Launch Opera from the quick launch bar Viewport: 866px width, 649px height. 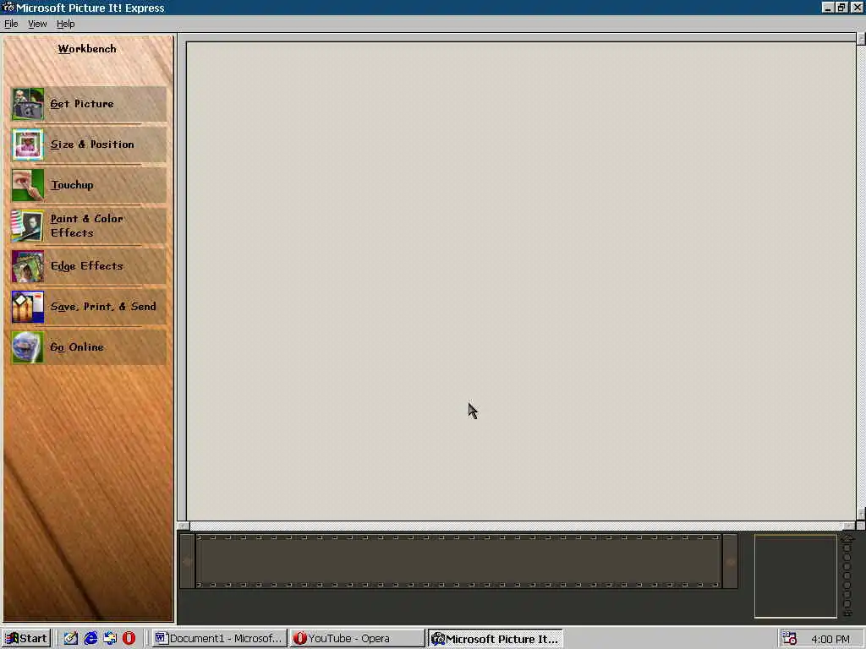(129, 639)
